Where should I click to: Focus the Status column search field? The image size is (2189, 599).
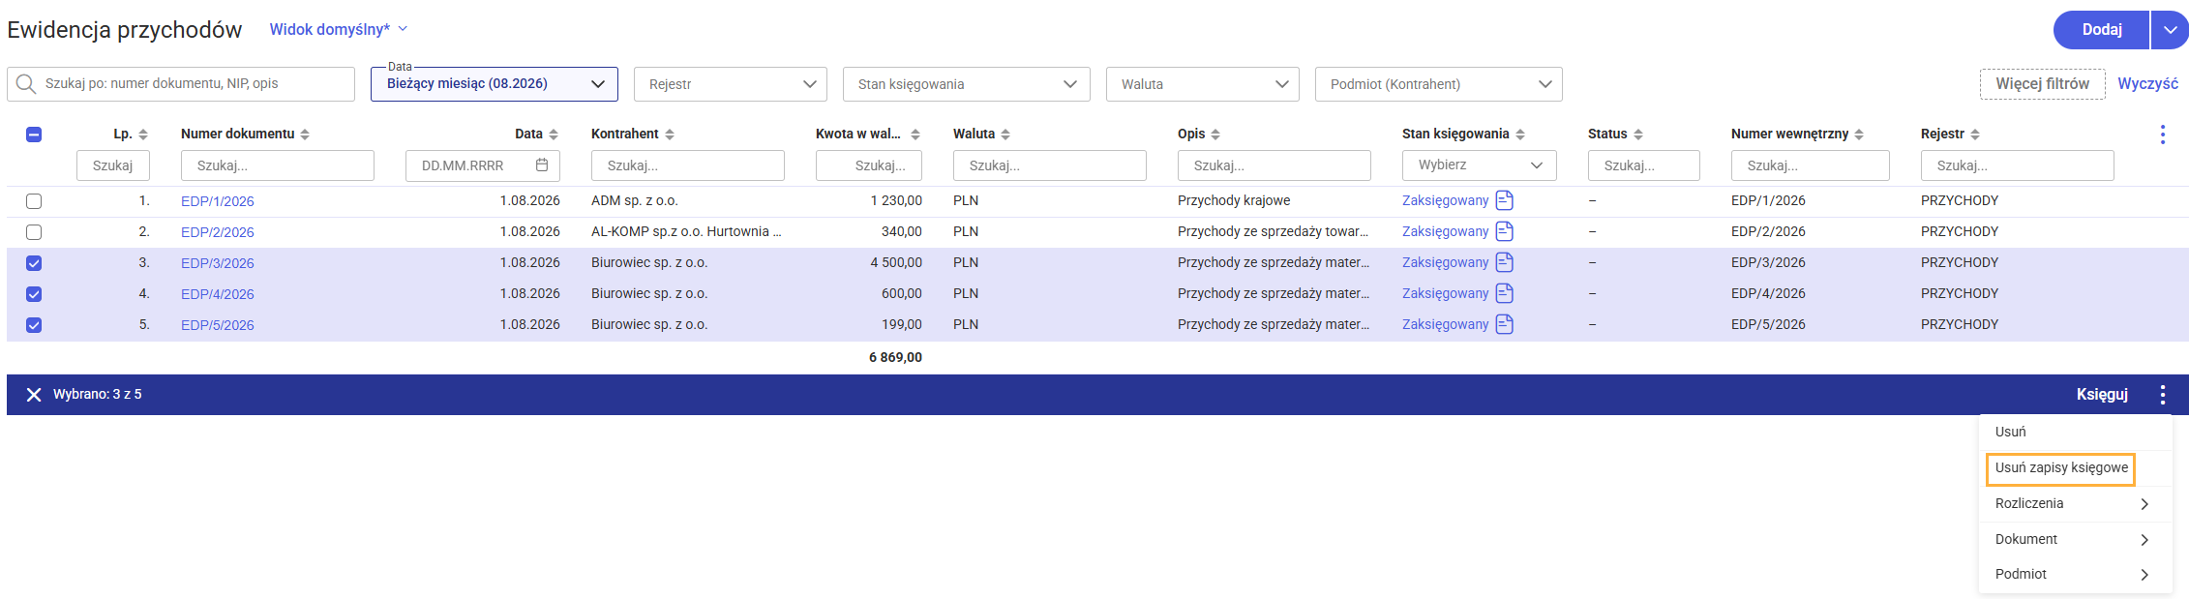click(1644, 165)
